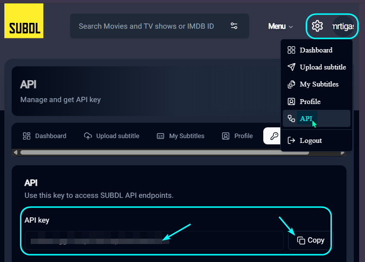365x262 pixels.
Task: Select Dashboard from the dropdown menu
Action: [316, 50]
